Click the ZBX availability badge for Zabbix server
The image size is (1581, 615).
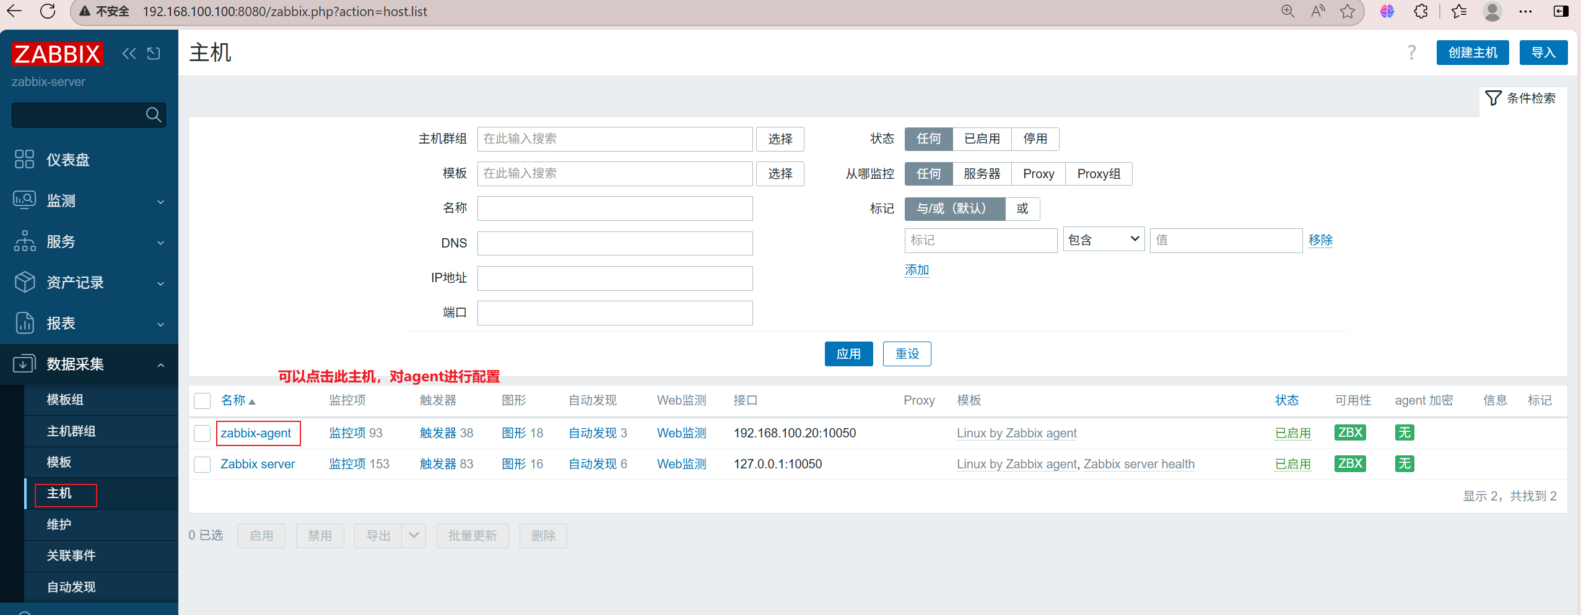tap(1350, 463)
